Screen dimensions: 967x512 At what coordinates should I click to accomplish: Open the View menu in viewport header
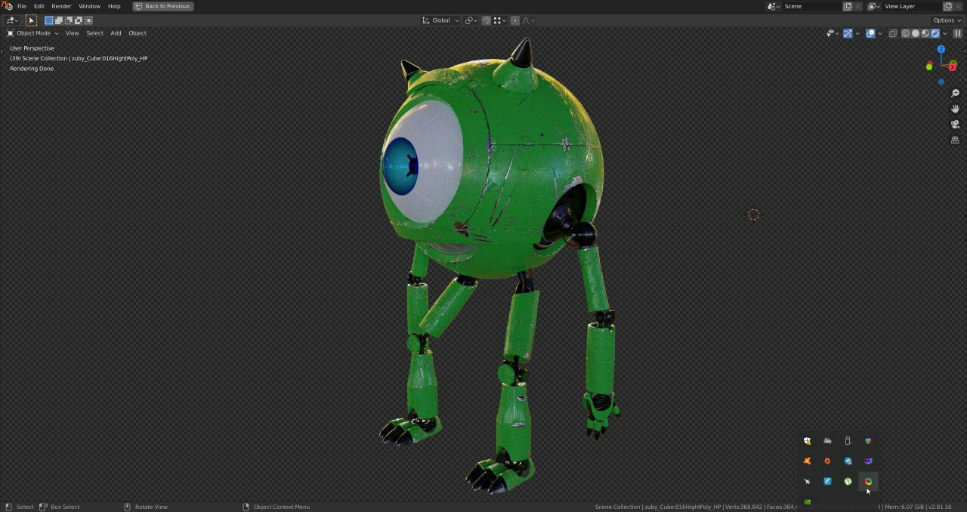pos(72,33)
